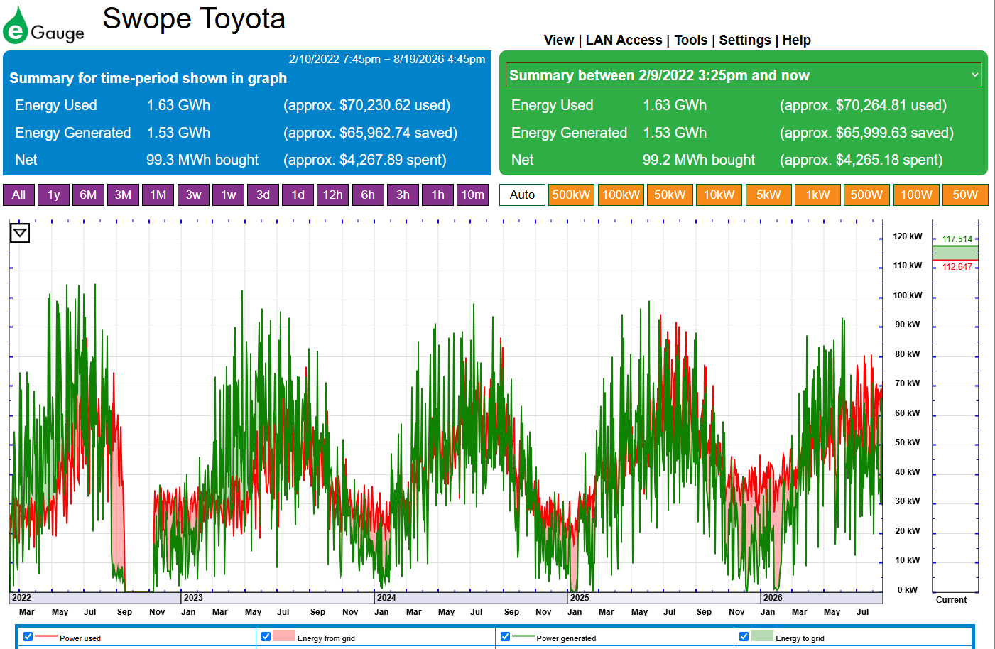
Task: Click the 2025 year marker on timeline
Action: pos(580,598)
